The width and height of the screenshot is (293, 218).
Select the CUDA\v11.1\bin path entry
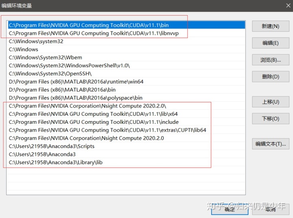[127, 25]
